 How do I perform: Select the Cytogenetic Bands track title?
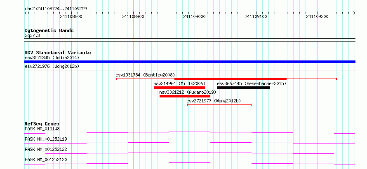click(49, 30)
